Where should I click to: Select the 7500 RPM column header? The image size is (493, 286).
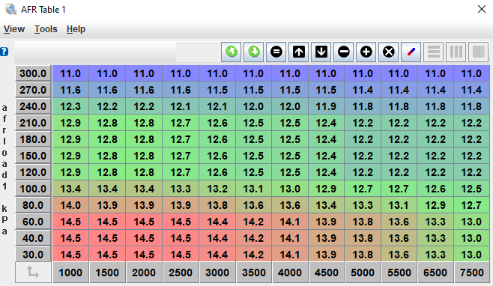coord(471,273)
